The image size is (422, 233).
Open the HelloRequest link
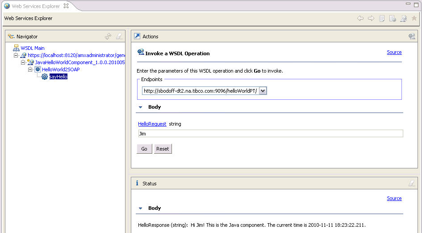pyautogui.click(x=152, y=124)
